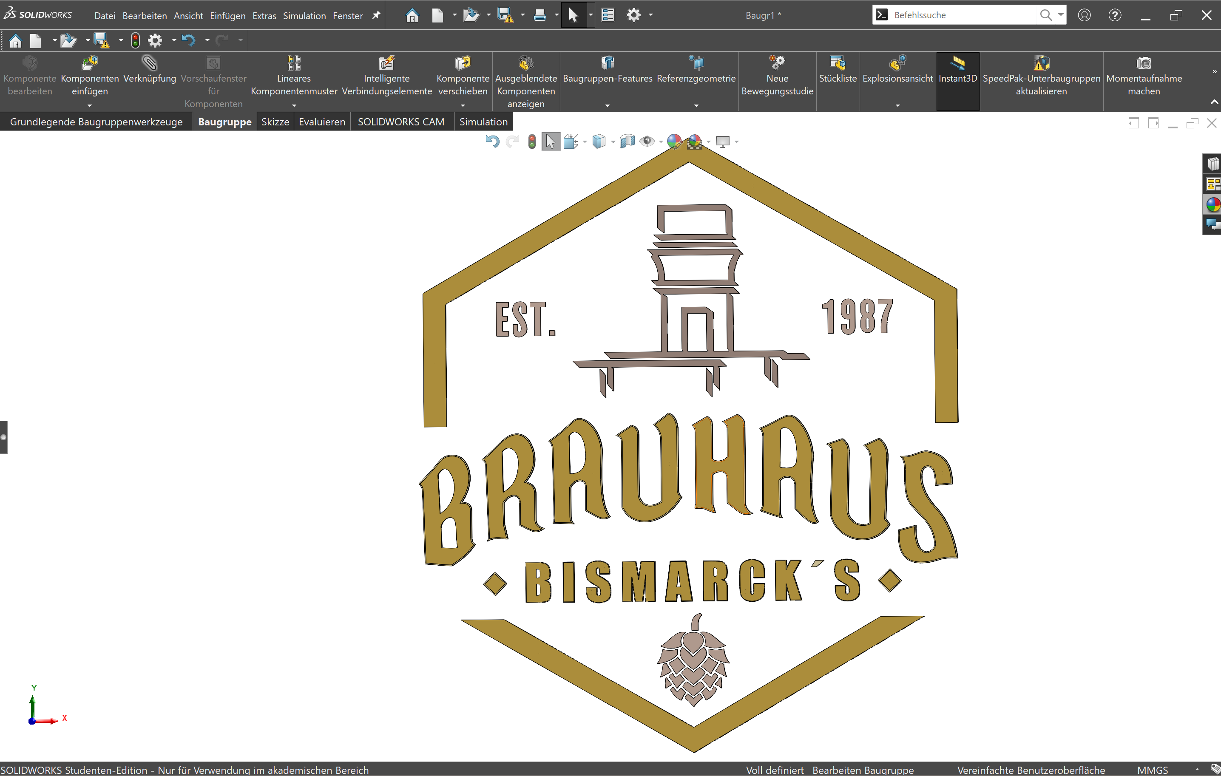Viewport: 1221px width, 776px height.
Task: Click the view settings monitor icon
Action: tap(723, 142)
